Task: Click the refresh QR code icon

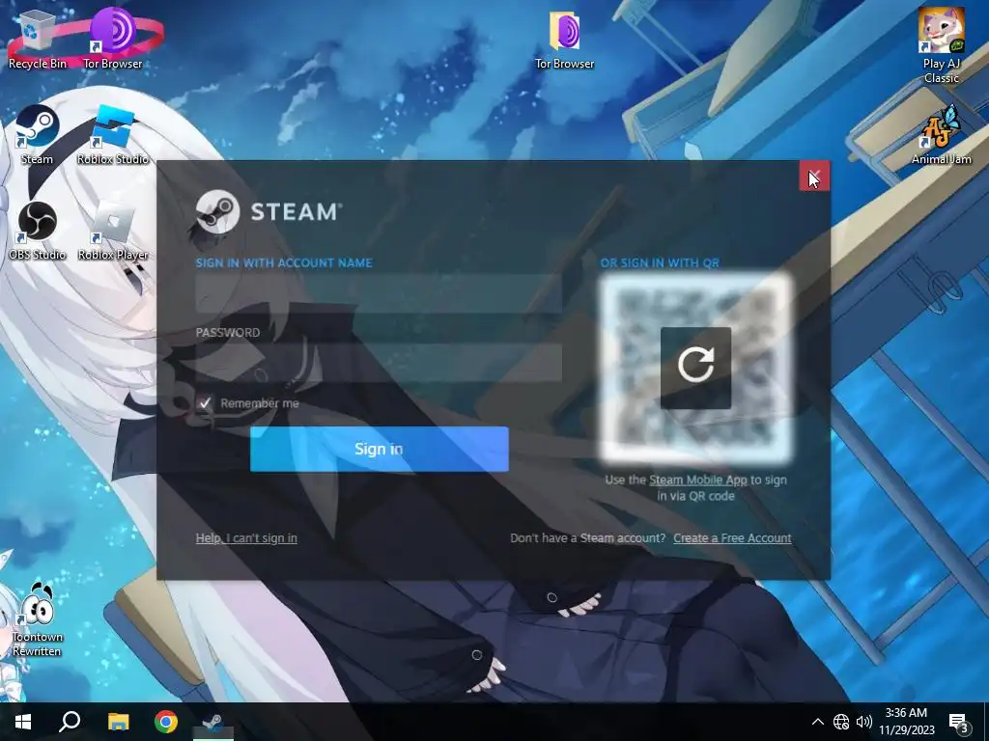Action: 695,368
